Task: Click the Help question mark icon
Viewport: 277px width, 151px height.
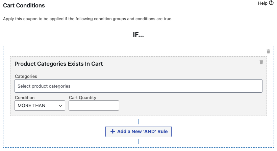Action: (271, 3)
